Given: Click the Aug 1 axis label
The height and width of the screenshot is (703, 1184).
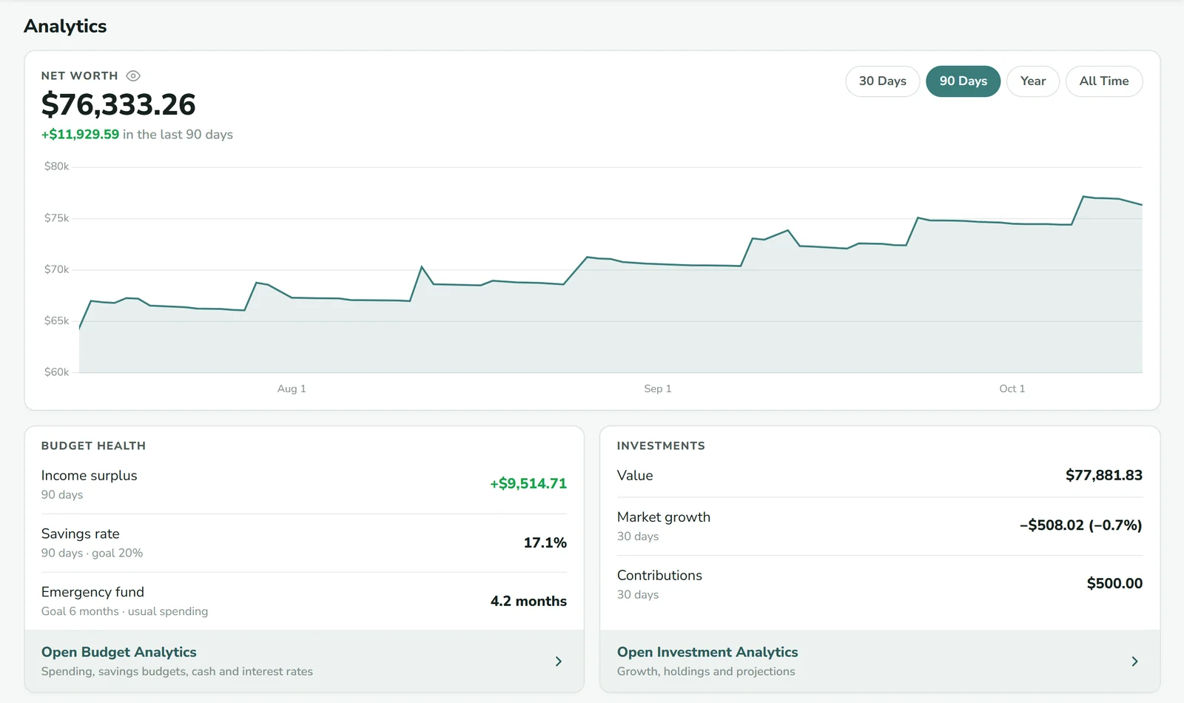Looking at the screenshot, I should point(292,388).
